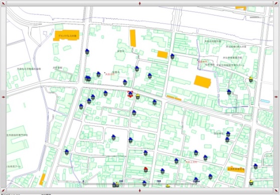This screenshot has width=280, height=195.
Task: Pan the map east with right arrow
Action: 276,97
